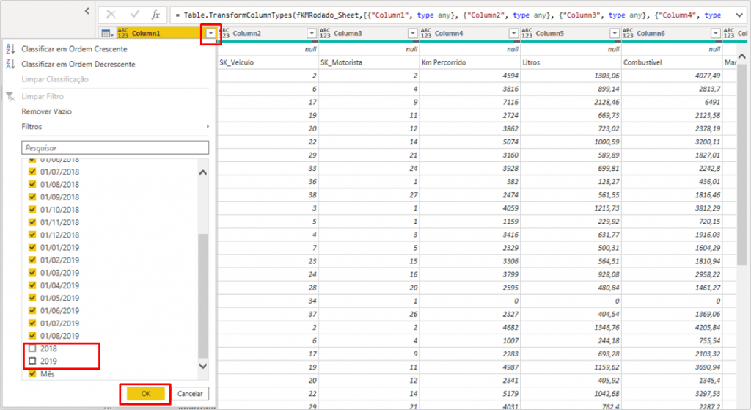
Task: Uncheck the 01/10/2018 checkbox
Action: pos(32,209)
